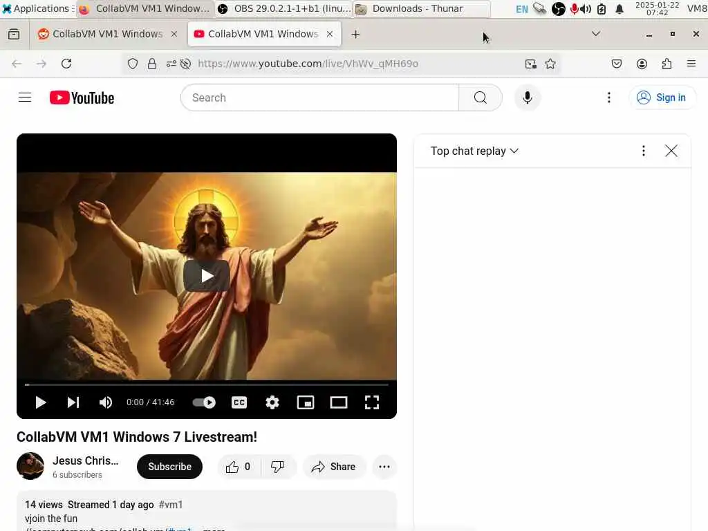Close the YouTube CollabVM tab
The image size is (708, 531).
(x=330, y=34)
